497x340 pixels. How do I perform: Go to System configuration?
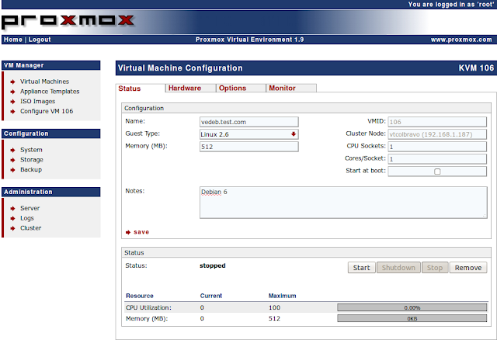click(x=31, y=150)
